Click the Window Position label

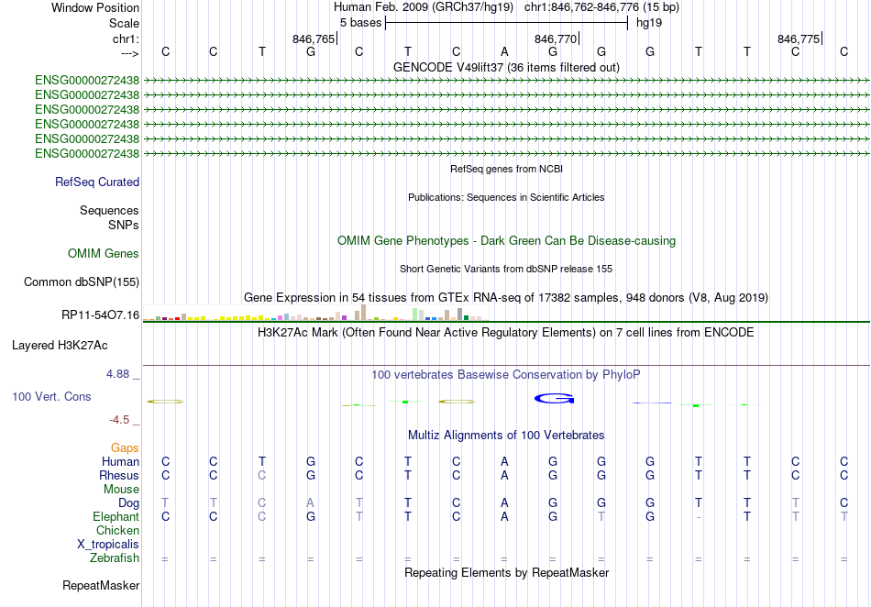click(x=95, y=7)
